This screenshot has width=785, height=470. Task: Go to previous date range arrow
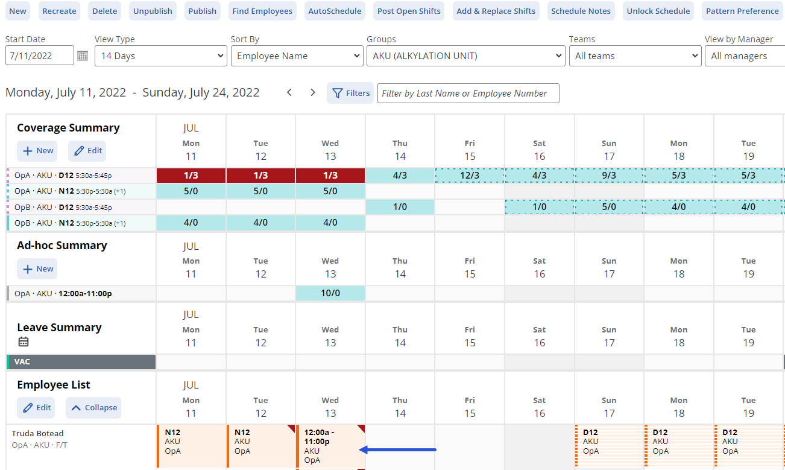289,93
